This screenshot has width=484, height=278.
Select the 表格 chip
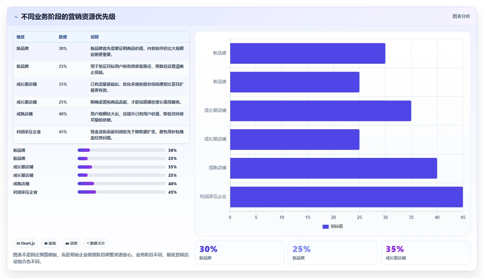click(x=50, y=243)
